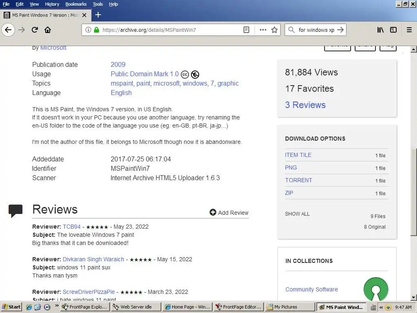Screen dimensions: 417x313
Task: Click the scrollbar down arrow
Action: (x=414, y=298)
